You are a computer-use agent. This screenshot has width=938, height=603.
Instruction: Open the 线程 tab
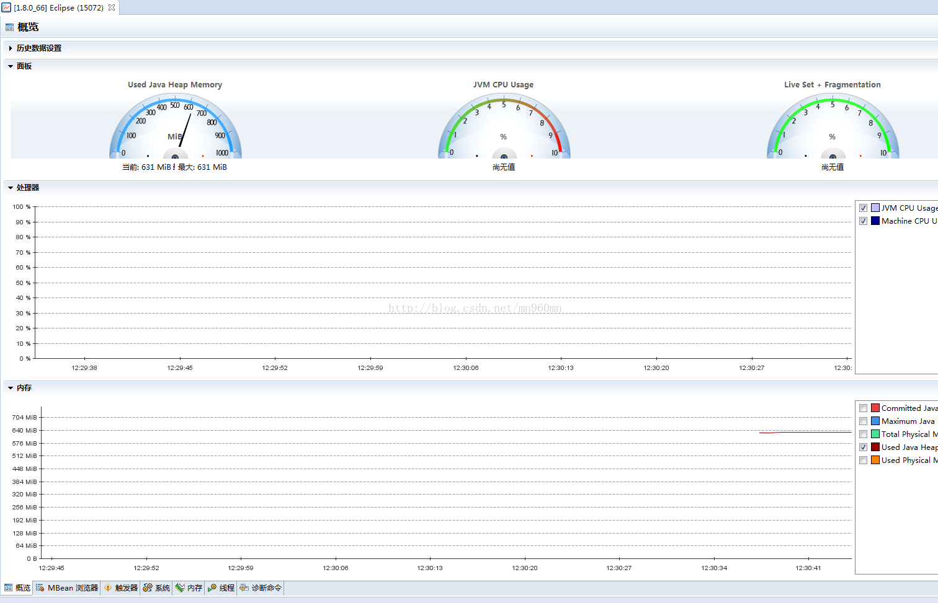click(221, 588)
